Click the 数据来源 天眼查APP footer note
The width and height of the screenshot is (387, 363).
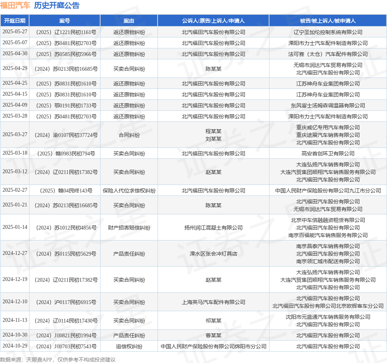coord(57,360)
